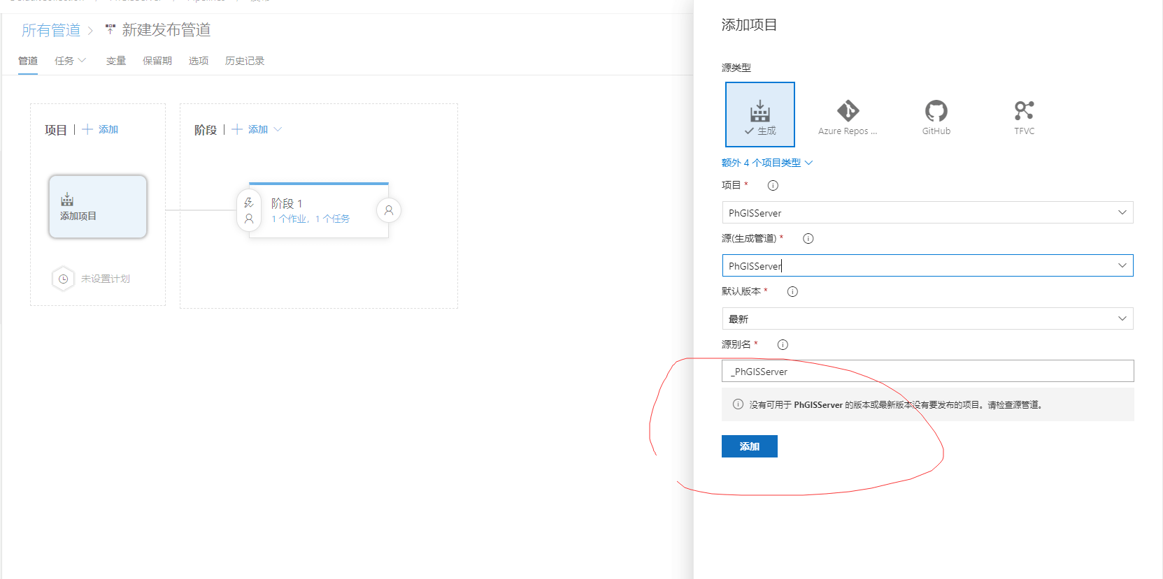Open post-deployment approvers icon on 阶段 1

(389, 210)
